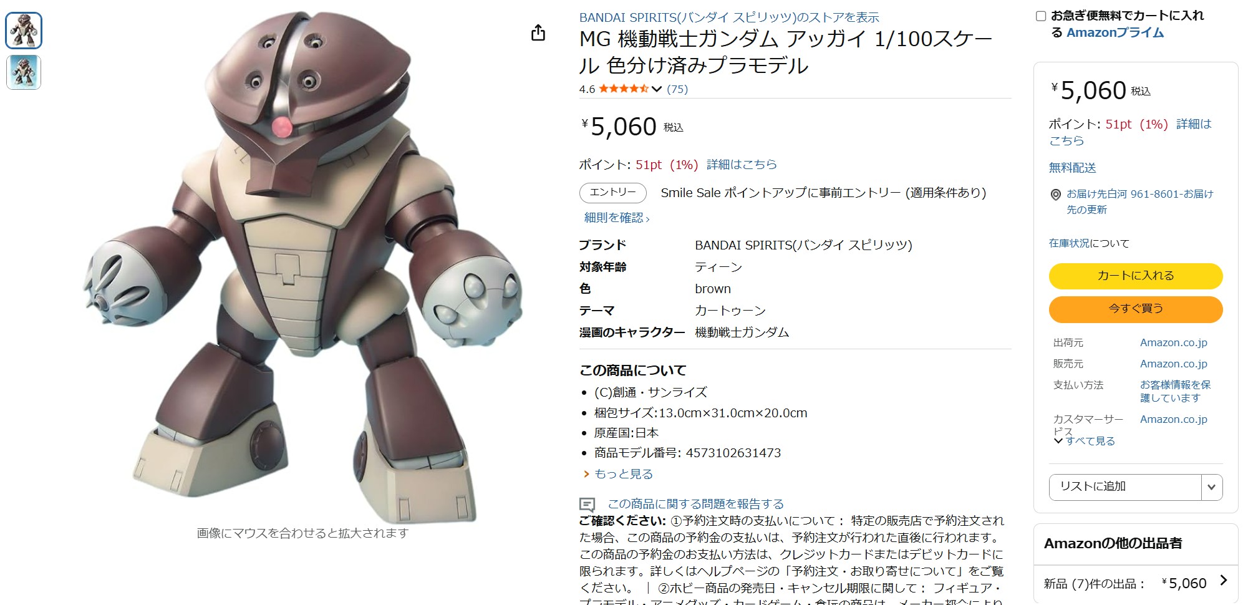This screenshot has width=1243, height=605.
Task: Open the リストに追加 dropdown arrow
Action: click(x=1211, y=487)
